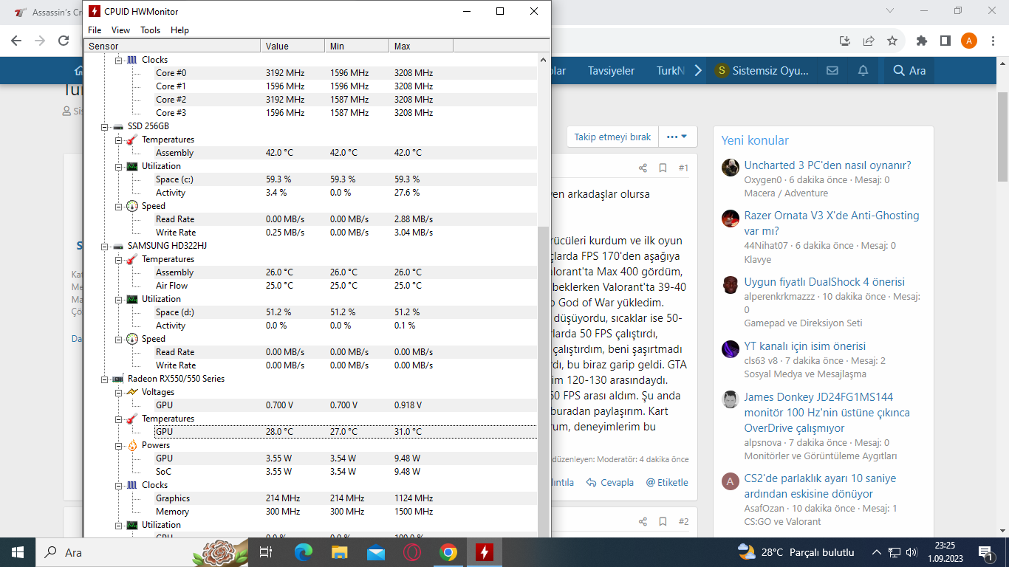Click the Radeon RX550 graphics card icon

118,379
